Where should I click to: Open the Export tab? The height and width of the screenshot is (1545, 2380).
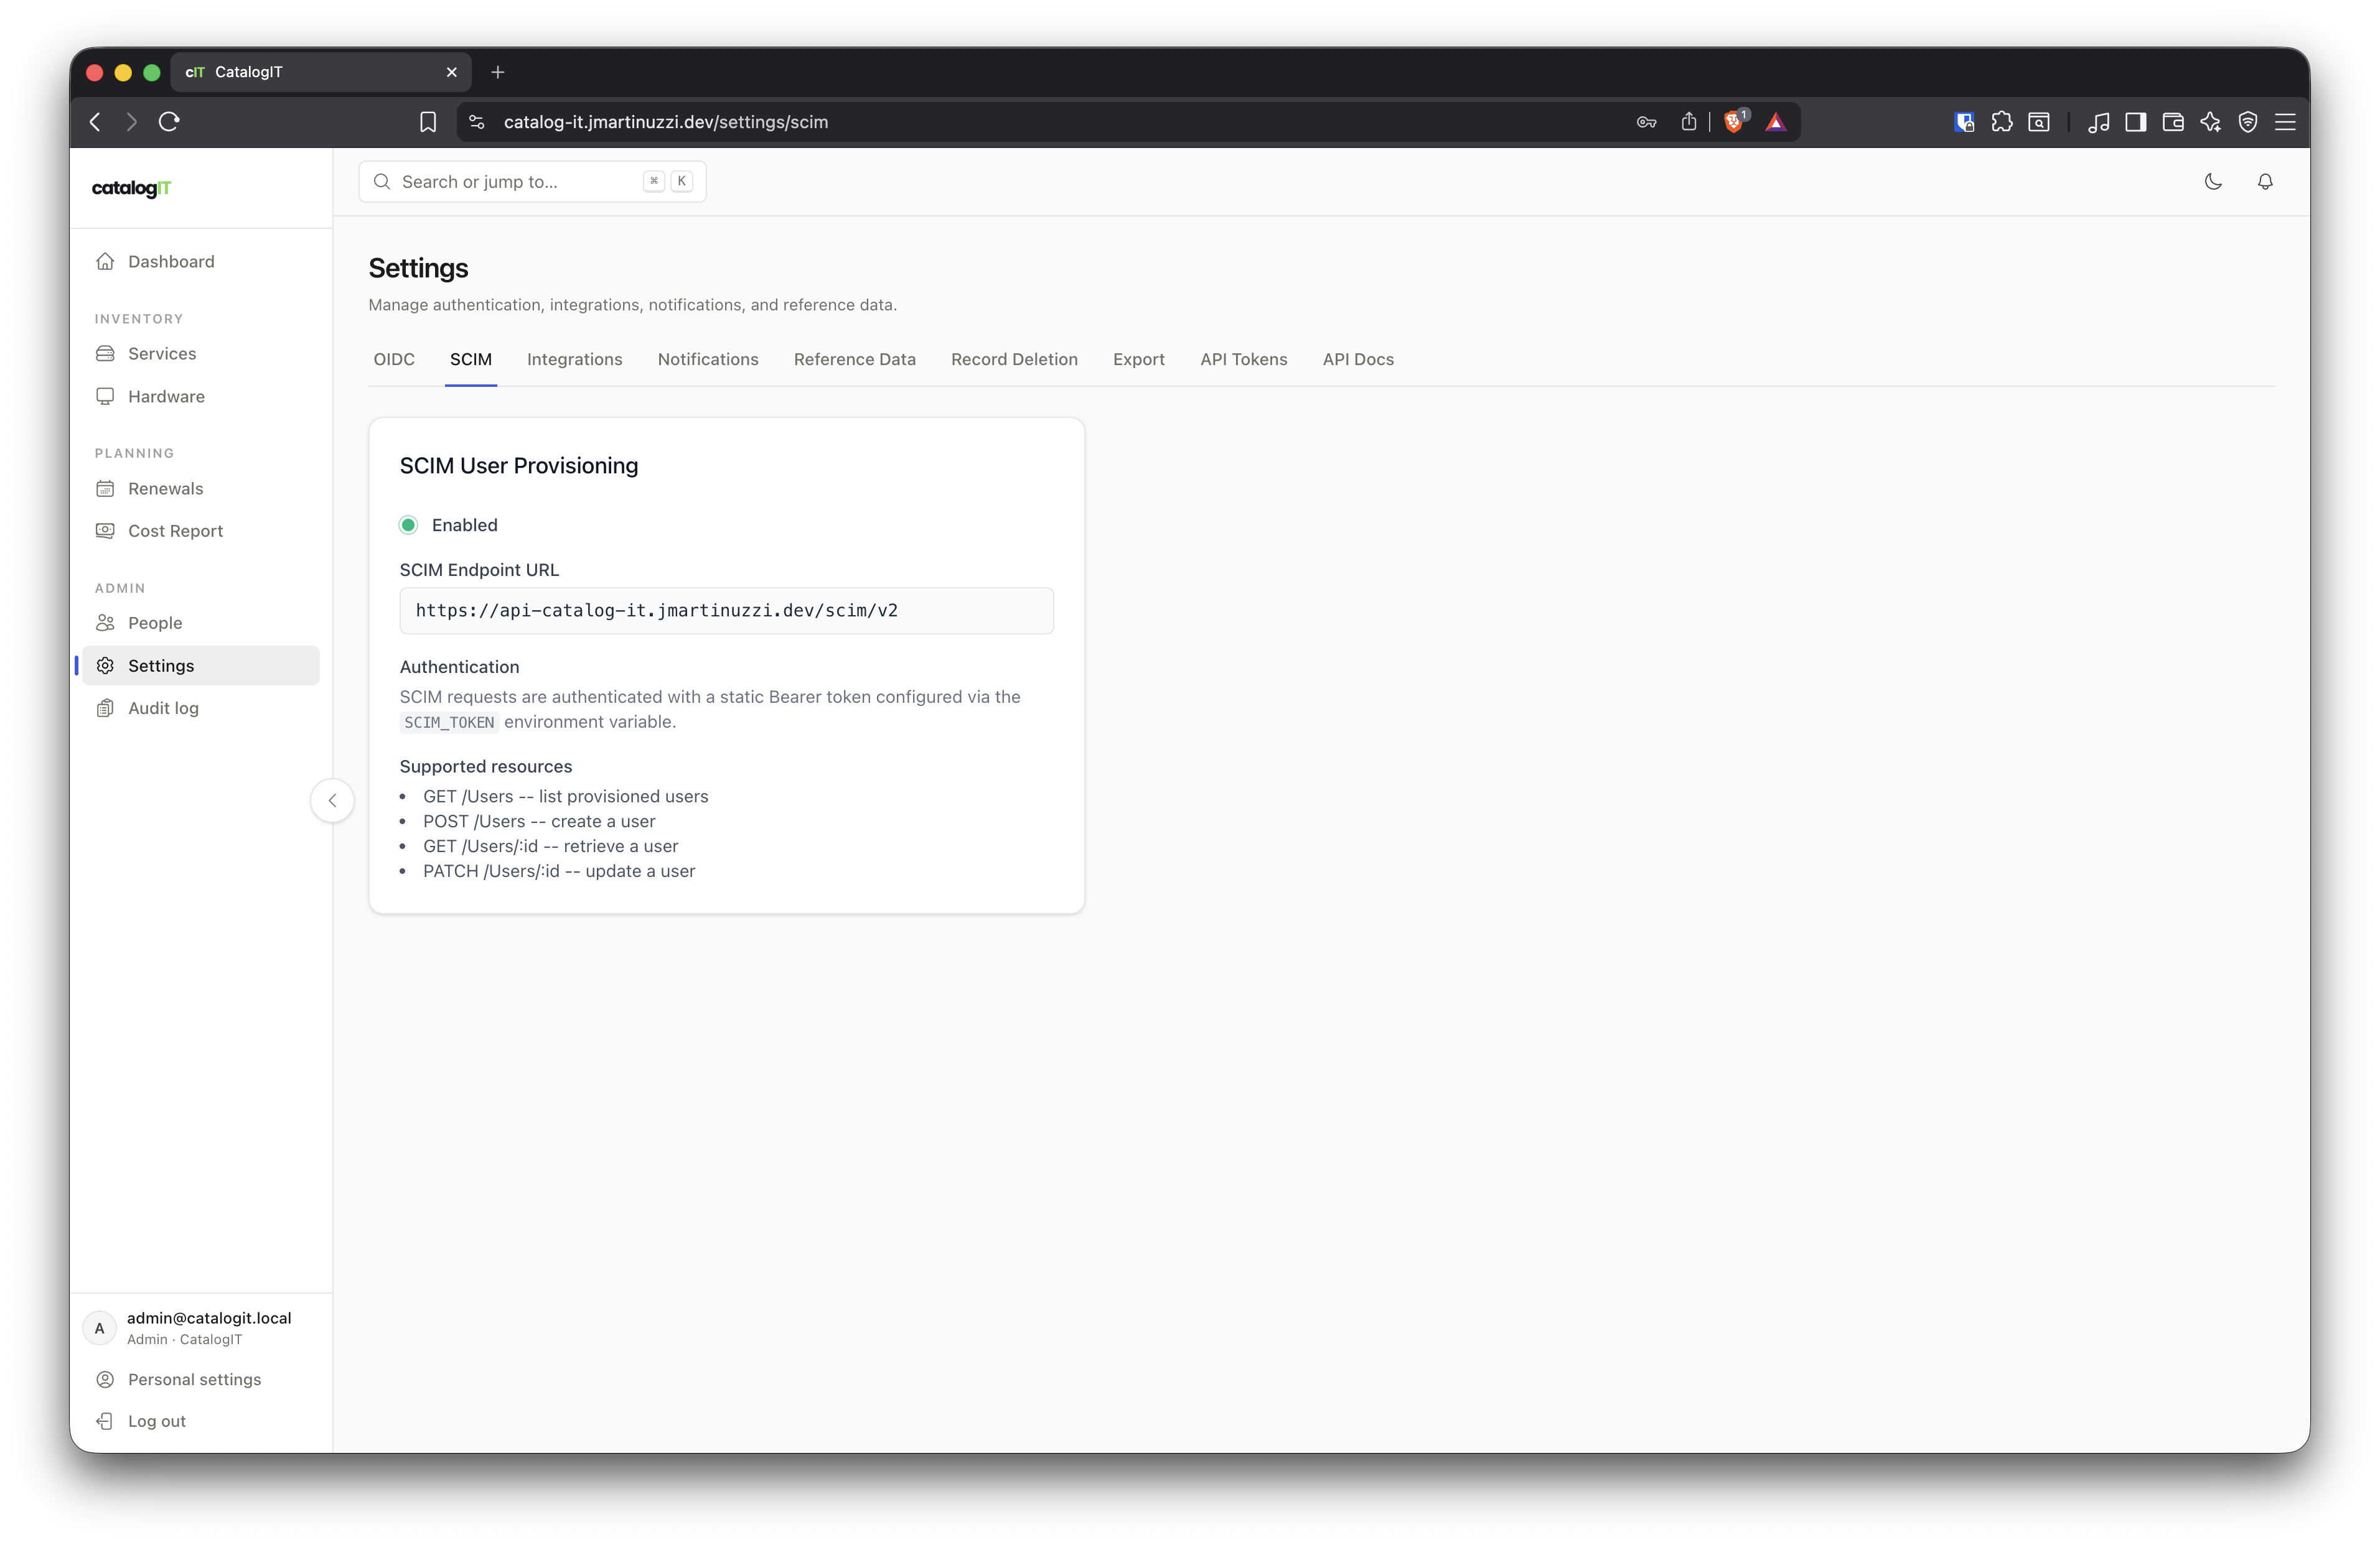click(x=1139, y=360)
